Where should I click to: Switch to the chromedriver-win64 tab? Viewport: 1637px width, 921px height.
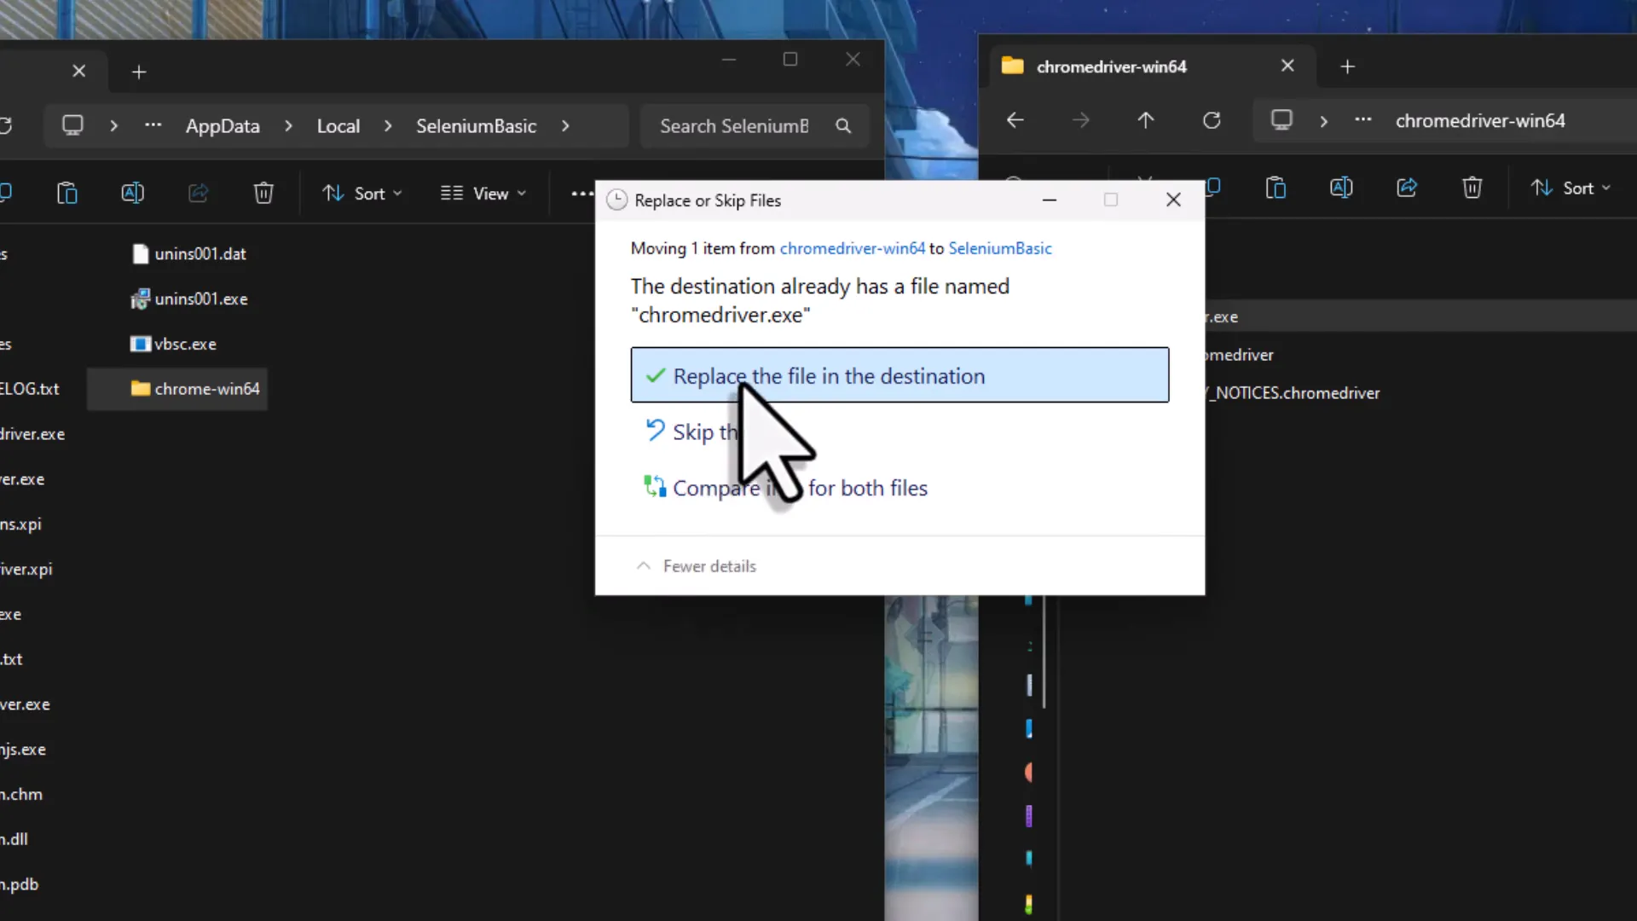tap(1113, 66)
